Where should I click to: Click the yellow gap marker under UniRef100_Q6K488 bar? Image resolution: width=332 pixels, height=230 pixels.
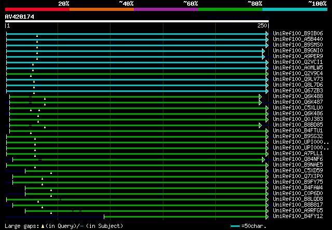click(x=45, y=99)
